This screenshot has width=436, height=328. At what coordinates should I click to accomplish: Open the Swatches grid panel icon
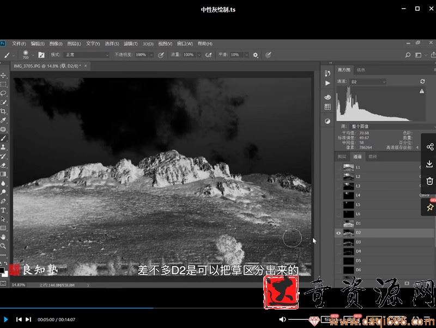328,107
